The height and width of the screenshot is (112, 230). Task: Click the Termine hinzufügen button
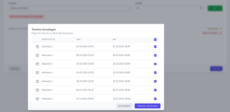click(147, 106)
